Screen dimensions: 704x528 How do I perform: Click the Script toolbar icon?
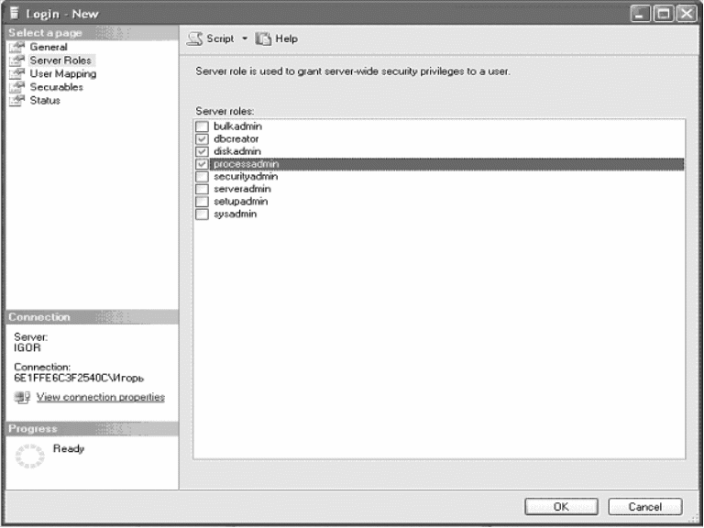click(x=194, y=38)
